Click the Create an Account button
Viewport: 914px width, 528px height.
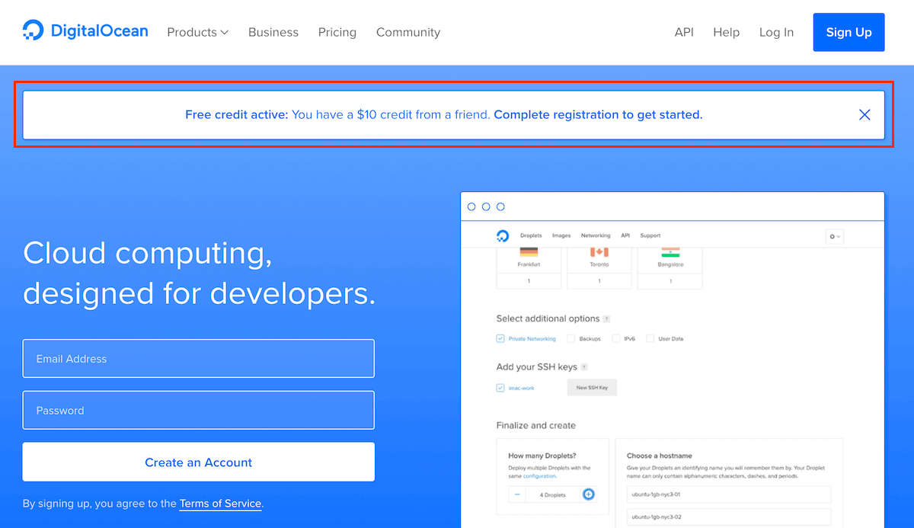click(198, 462)
